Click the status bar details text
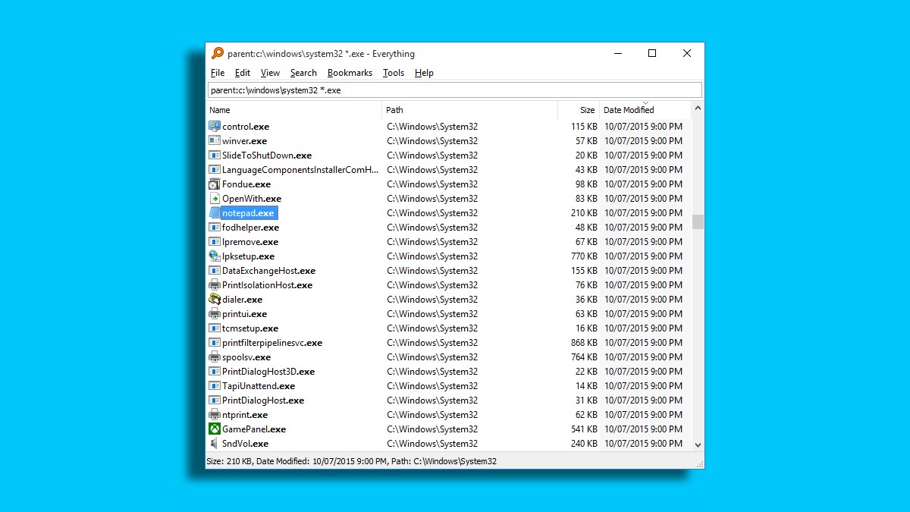This screenshot has width=910, height=512. (x=351, y=461)
